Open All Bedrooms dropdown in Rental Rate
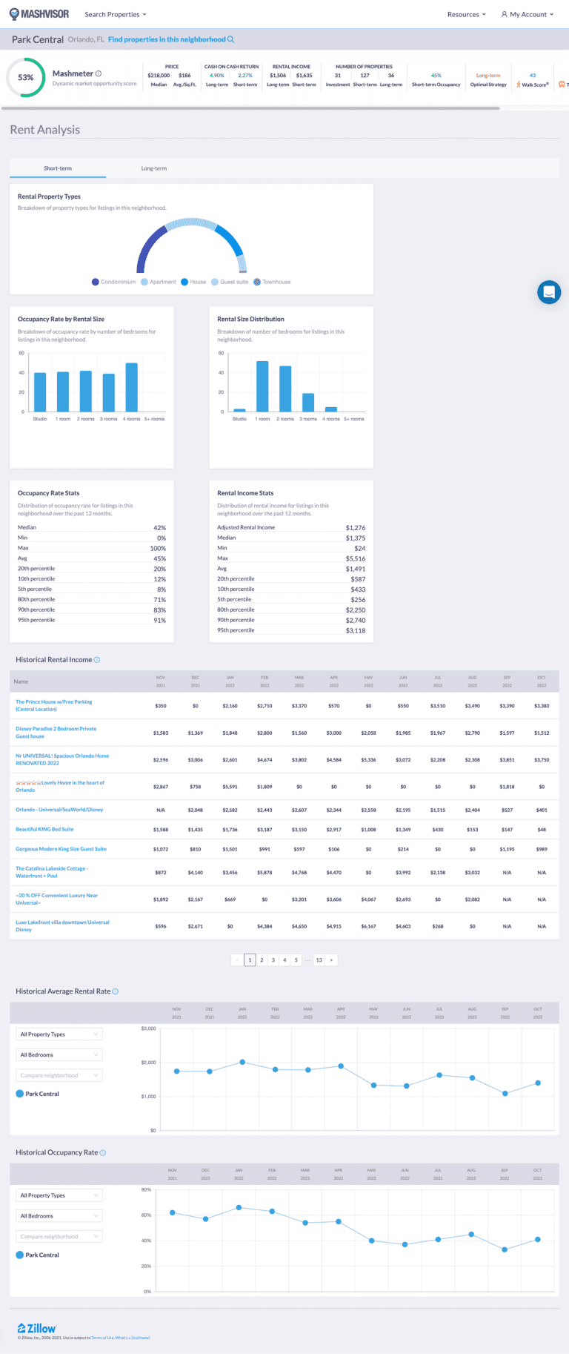The width and height of the screenshot is (569, 1354). [59, 1055]
